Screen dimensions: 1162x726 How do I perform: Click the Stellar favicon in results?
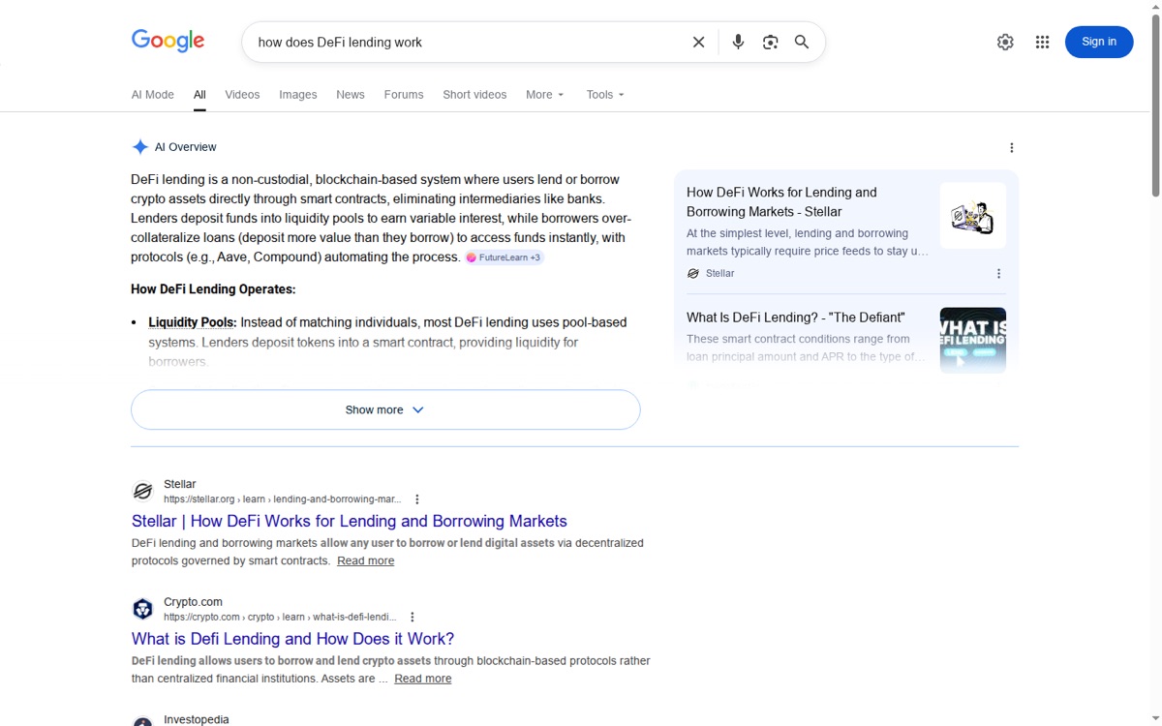[142, 491]
